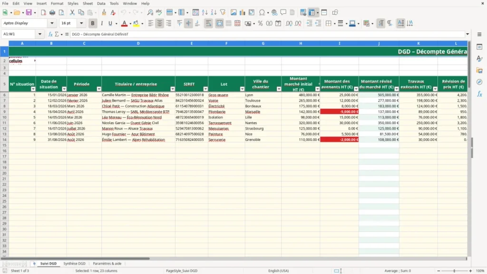Insert a chart with the chart icon
Image resolution: width=487 pixels, height=274 pixels.
pyautogui.click(x=243, y=12)
